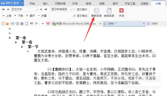The width and height of the screenshot is (167, 96).
Task: Click the undo arrow icon
Action: pos(31,24)
